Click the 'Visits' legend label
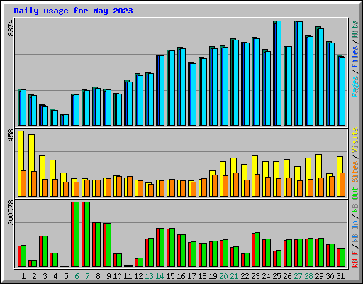 [355, 140]
